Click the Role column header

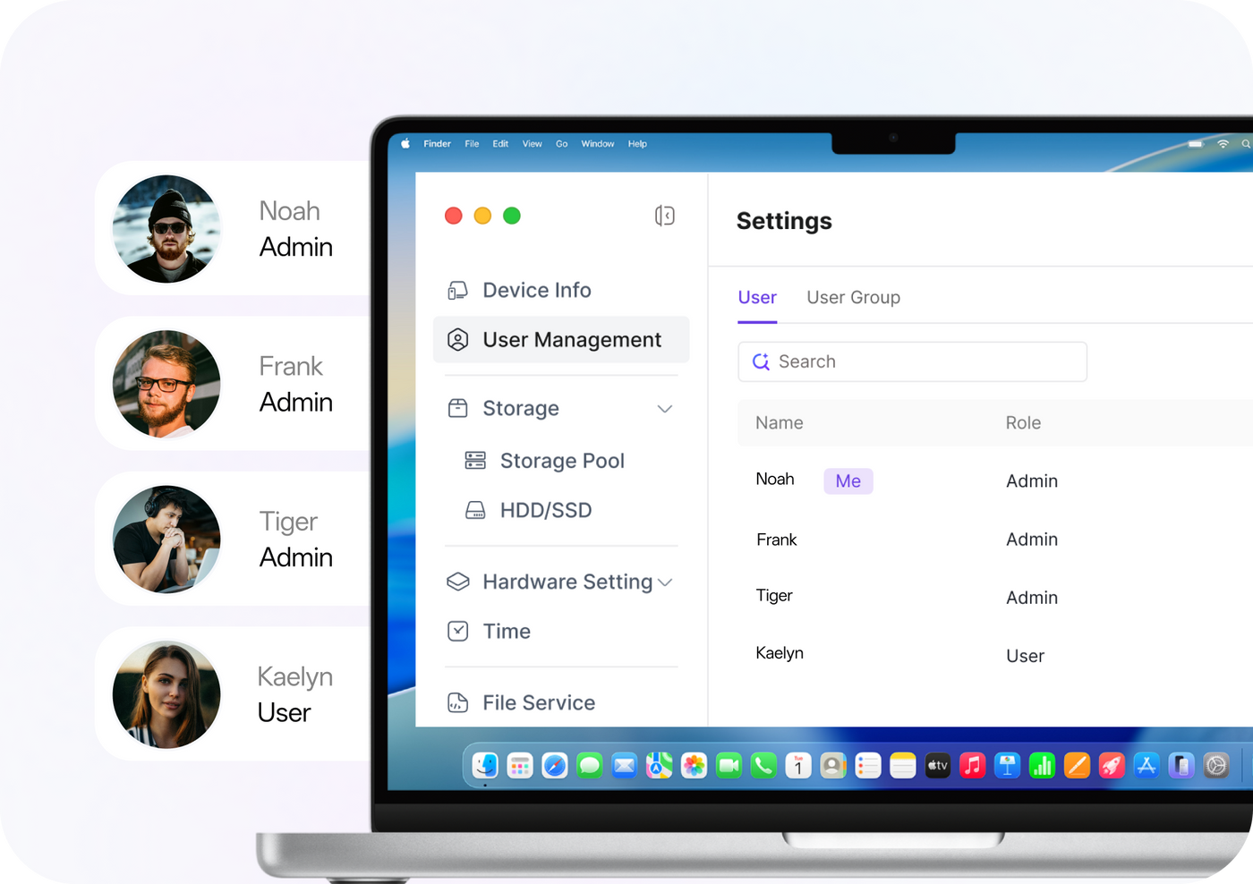click(1023, 422)
